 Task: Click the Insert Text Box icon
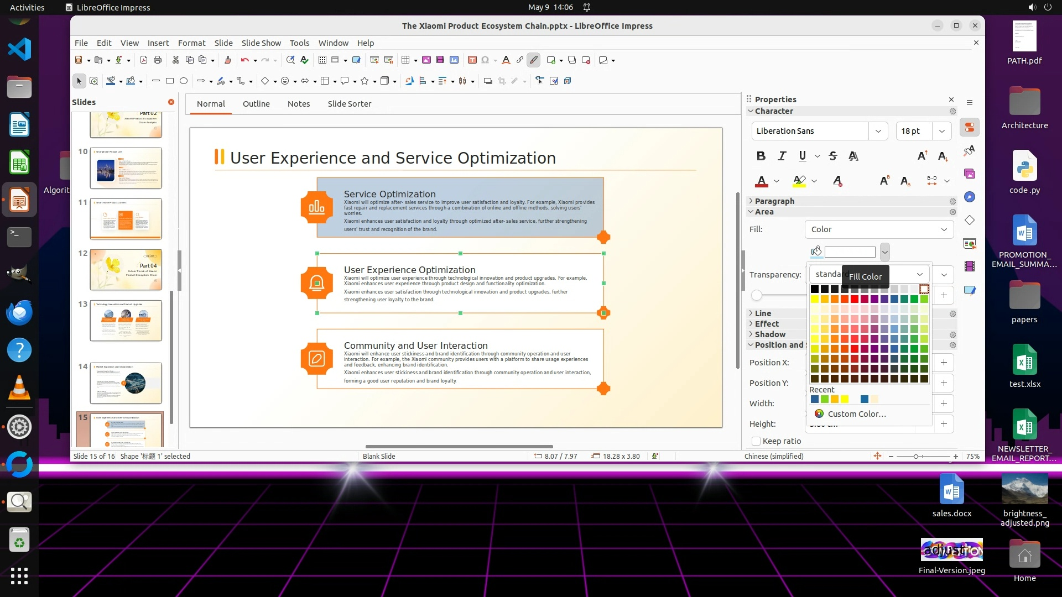pyautogui.click(x=472, y=60)
